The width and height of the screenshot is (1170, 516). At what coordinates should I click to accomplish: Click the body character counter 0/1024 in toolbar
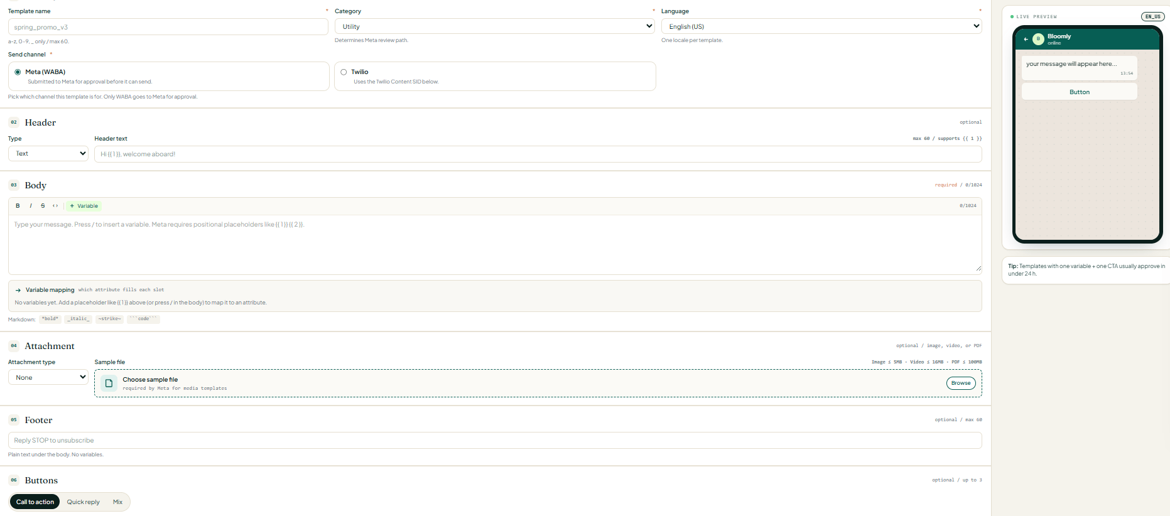[x=968, y=206]
